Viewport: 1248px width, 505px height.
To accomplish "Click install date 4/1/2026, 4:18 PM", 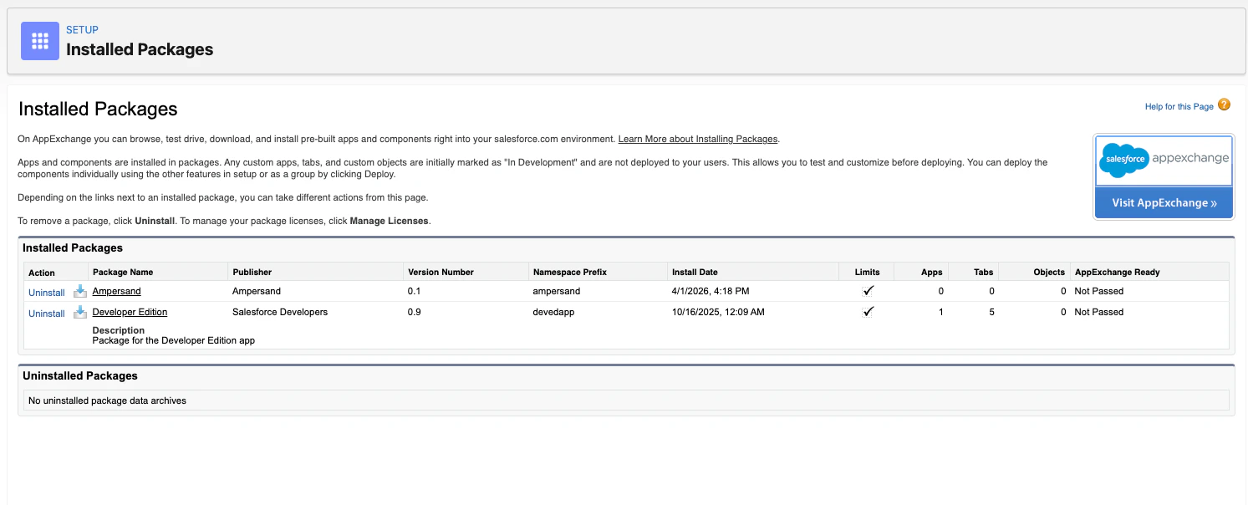I will [x=710, y=291].
